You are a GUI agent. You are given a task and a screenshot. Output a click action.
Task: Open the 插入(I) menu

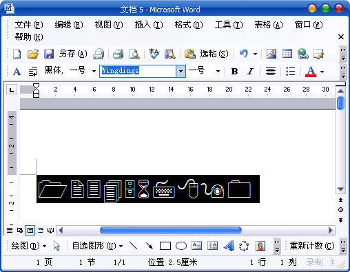[x=149, y=25]
